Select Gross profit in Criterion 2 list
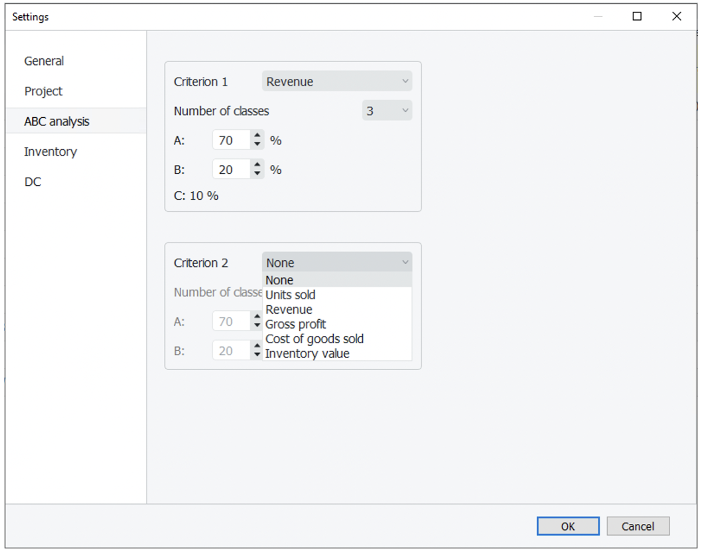 point(296,324)
